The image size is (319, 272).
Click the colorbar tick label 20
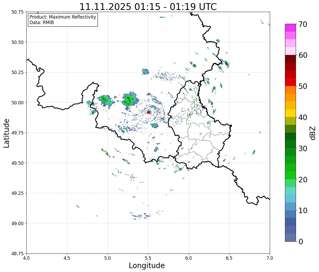pyautogui.click(x=303, y=180)
